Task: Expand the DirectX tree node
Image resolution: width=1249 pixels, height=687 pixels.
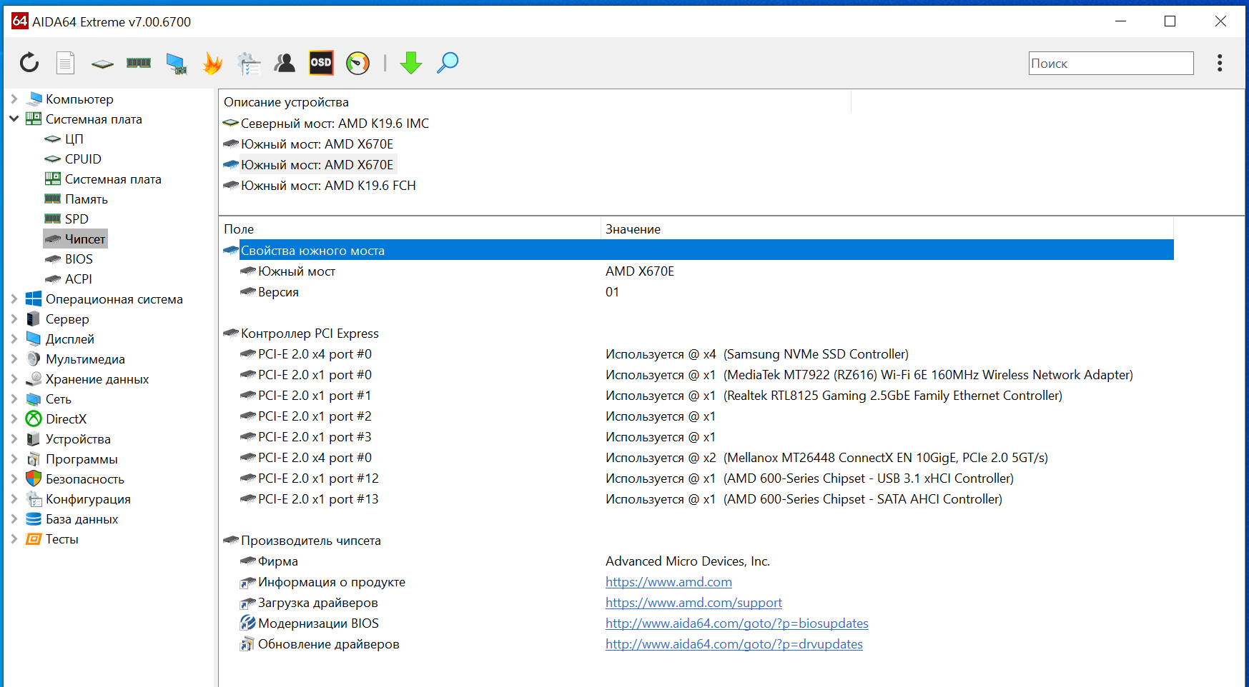Action: (14, 418)
